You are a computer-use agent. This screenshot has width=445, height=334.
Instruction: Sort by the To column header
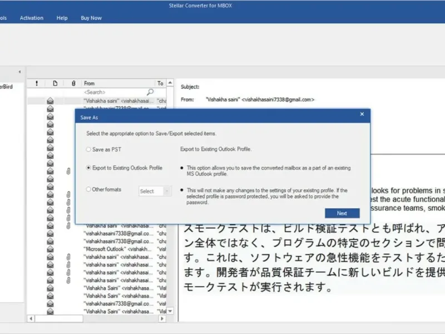(160, 83)
